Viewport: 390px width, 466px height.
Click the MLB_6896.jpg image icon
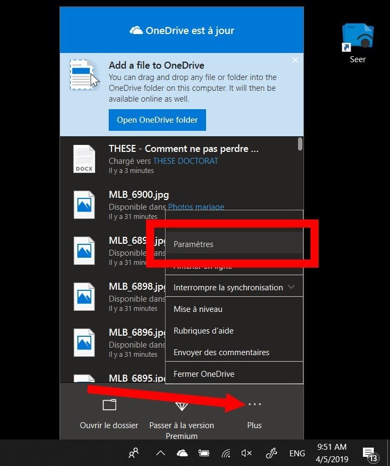click(x=84, y=343)
